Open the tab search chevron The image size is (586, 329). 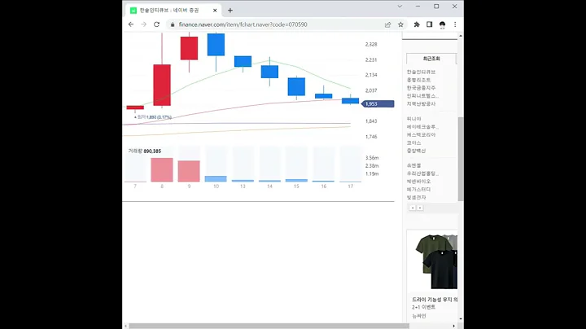pos(400,7)
